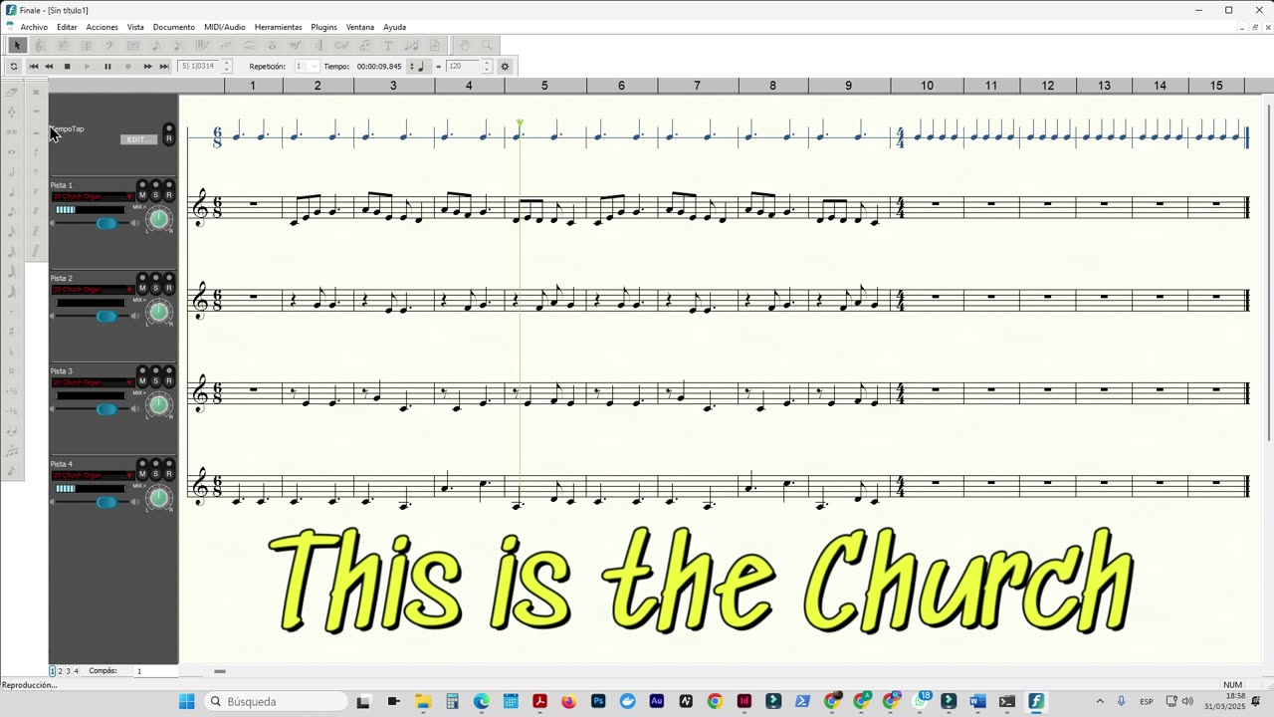Viewport: 1274px width, 717px height.
Task: Click the Búsqueda taskbar search box
Action: coord(276,701)
